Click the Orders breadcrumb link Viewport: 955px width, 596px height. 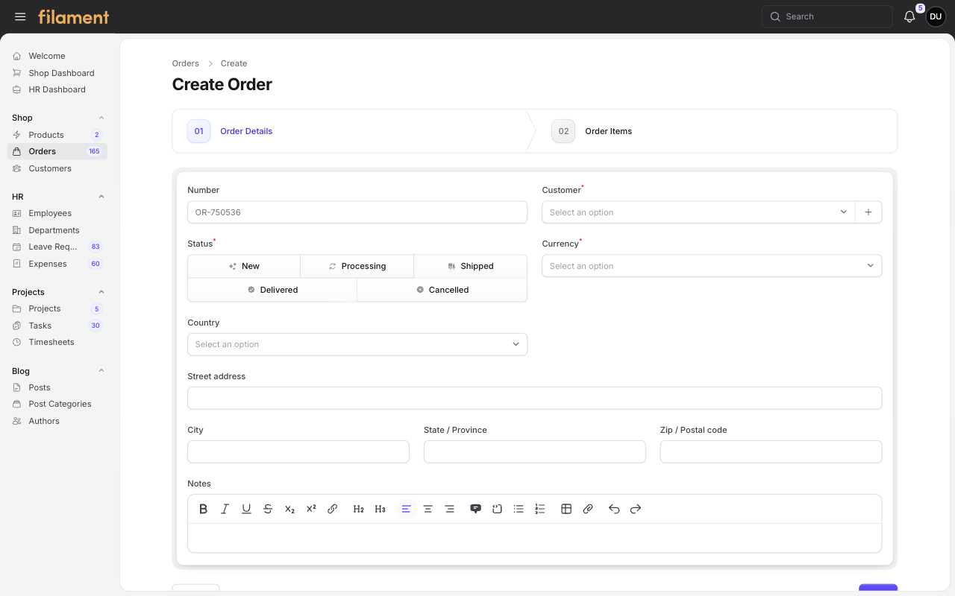tap(186, 63)
